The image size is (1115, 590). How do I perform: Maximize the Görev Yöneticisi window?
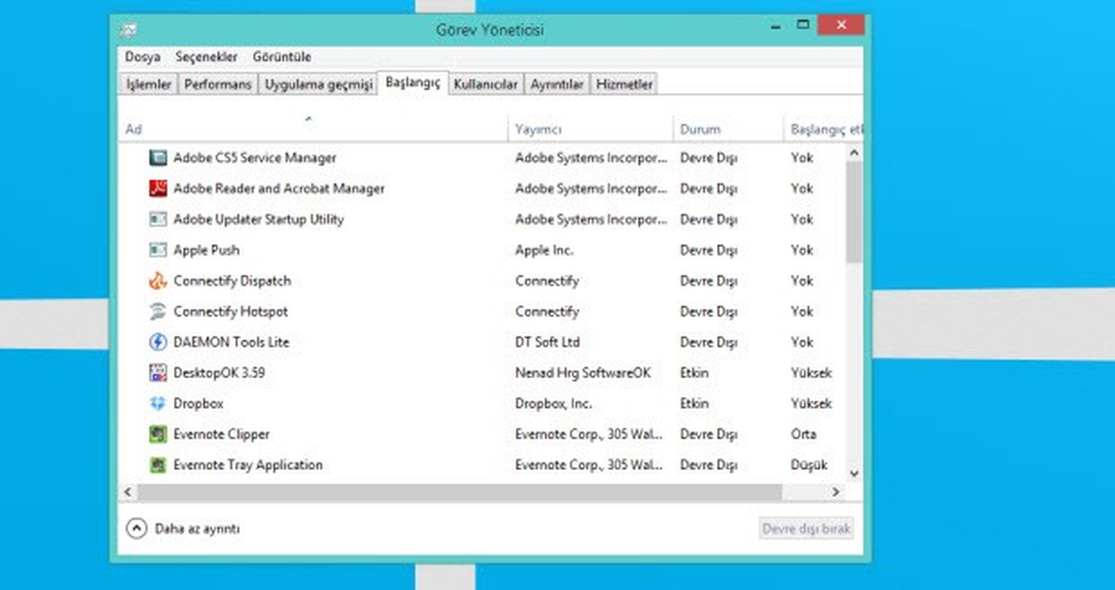[x=803, y=25]
